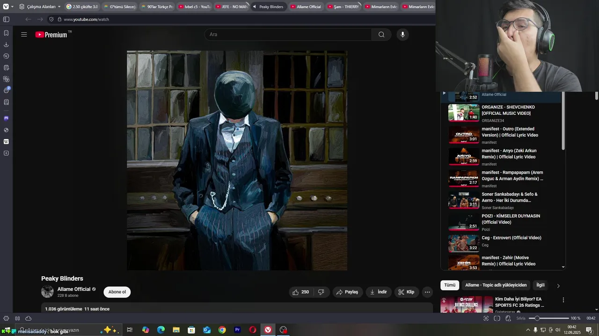
Task: Open sync cloud status icon
Action: (x=29, y=318)
